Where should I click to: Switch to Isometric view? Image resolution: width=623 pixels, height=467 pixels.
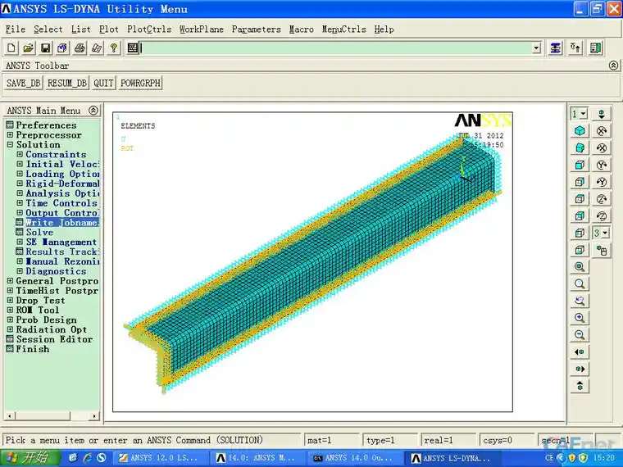pos(580,130)
